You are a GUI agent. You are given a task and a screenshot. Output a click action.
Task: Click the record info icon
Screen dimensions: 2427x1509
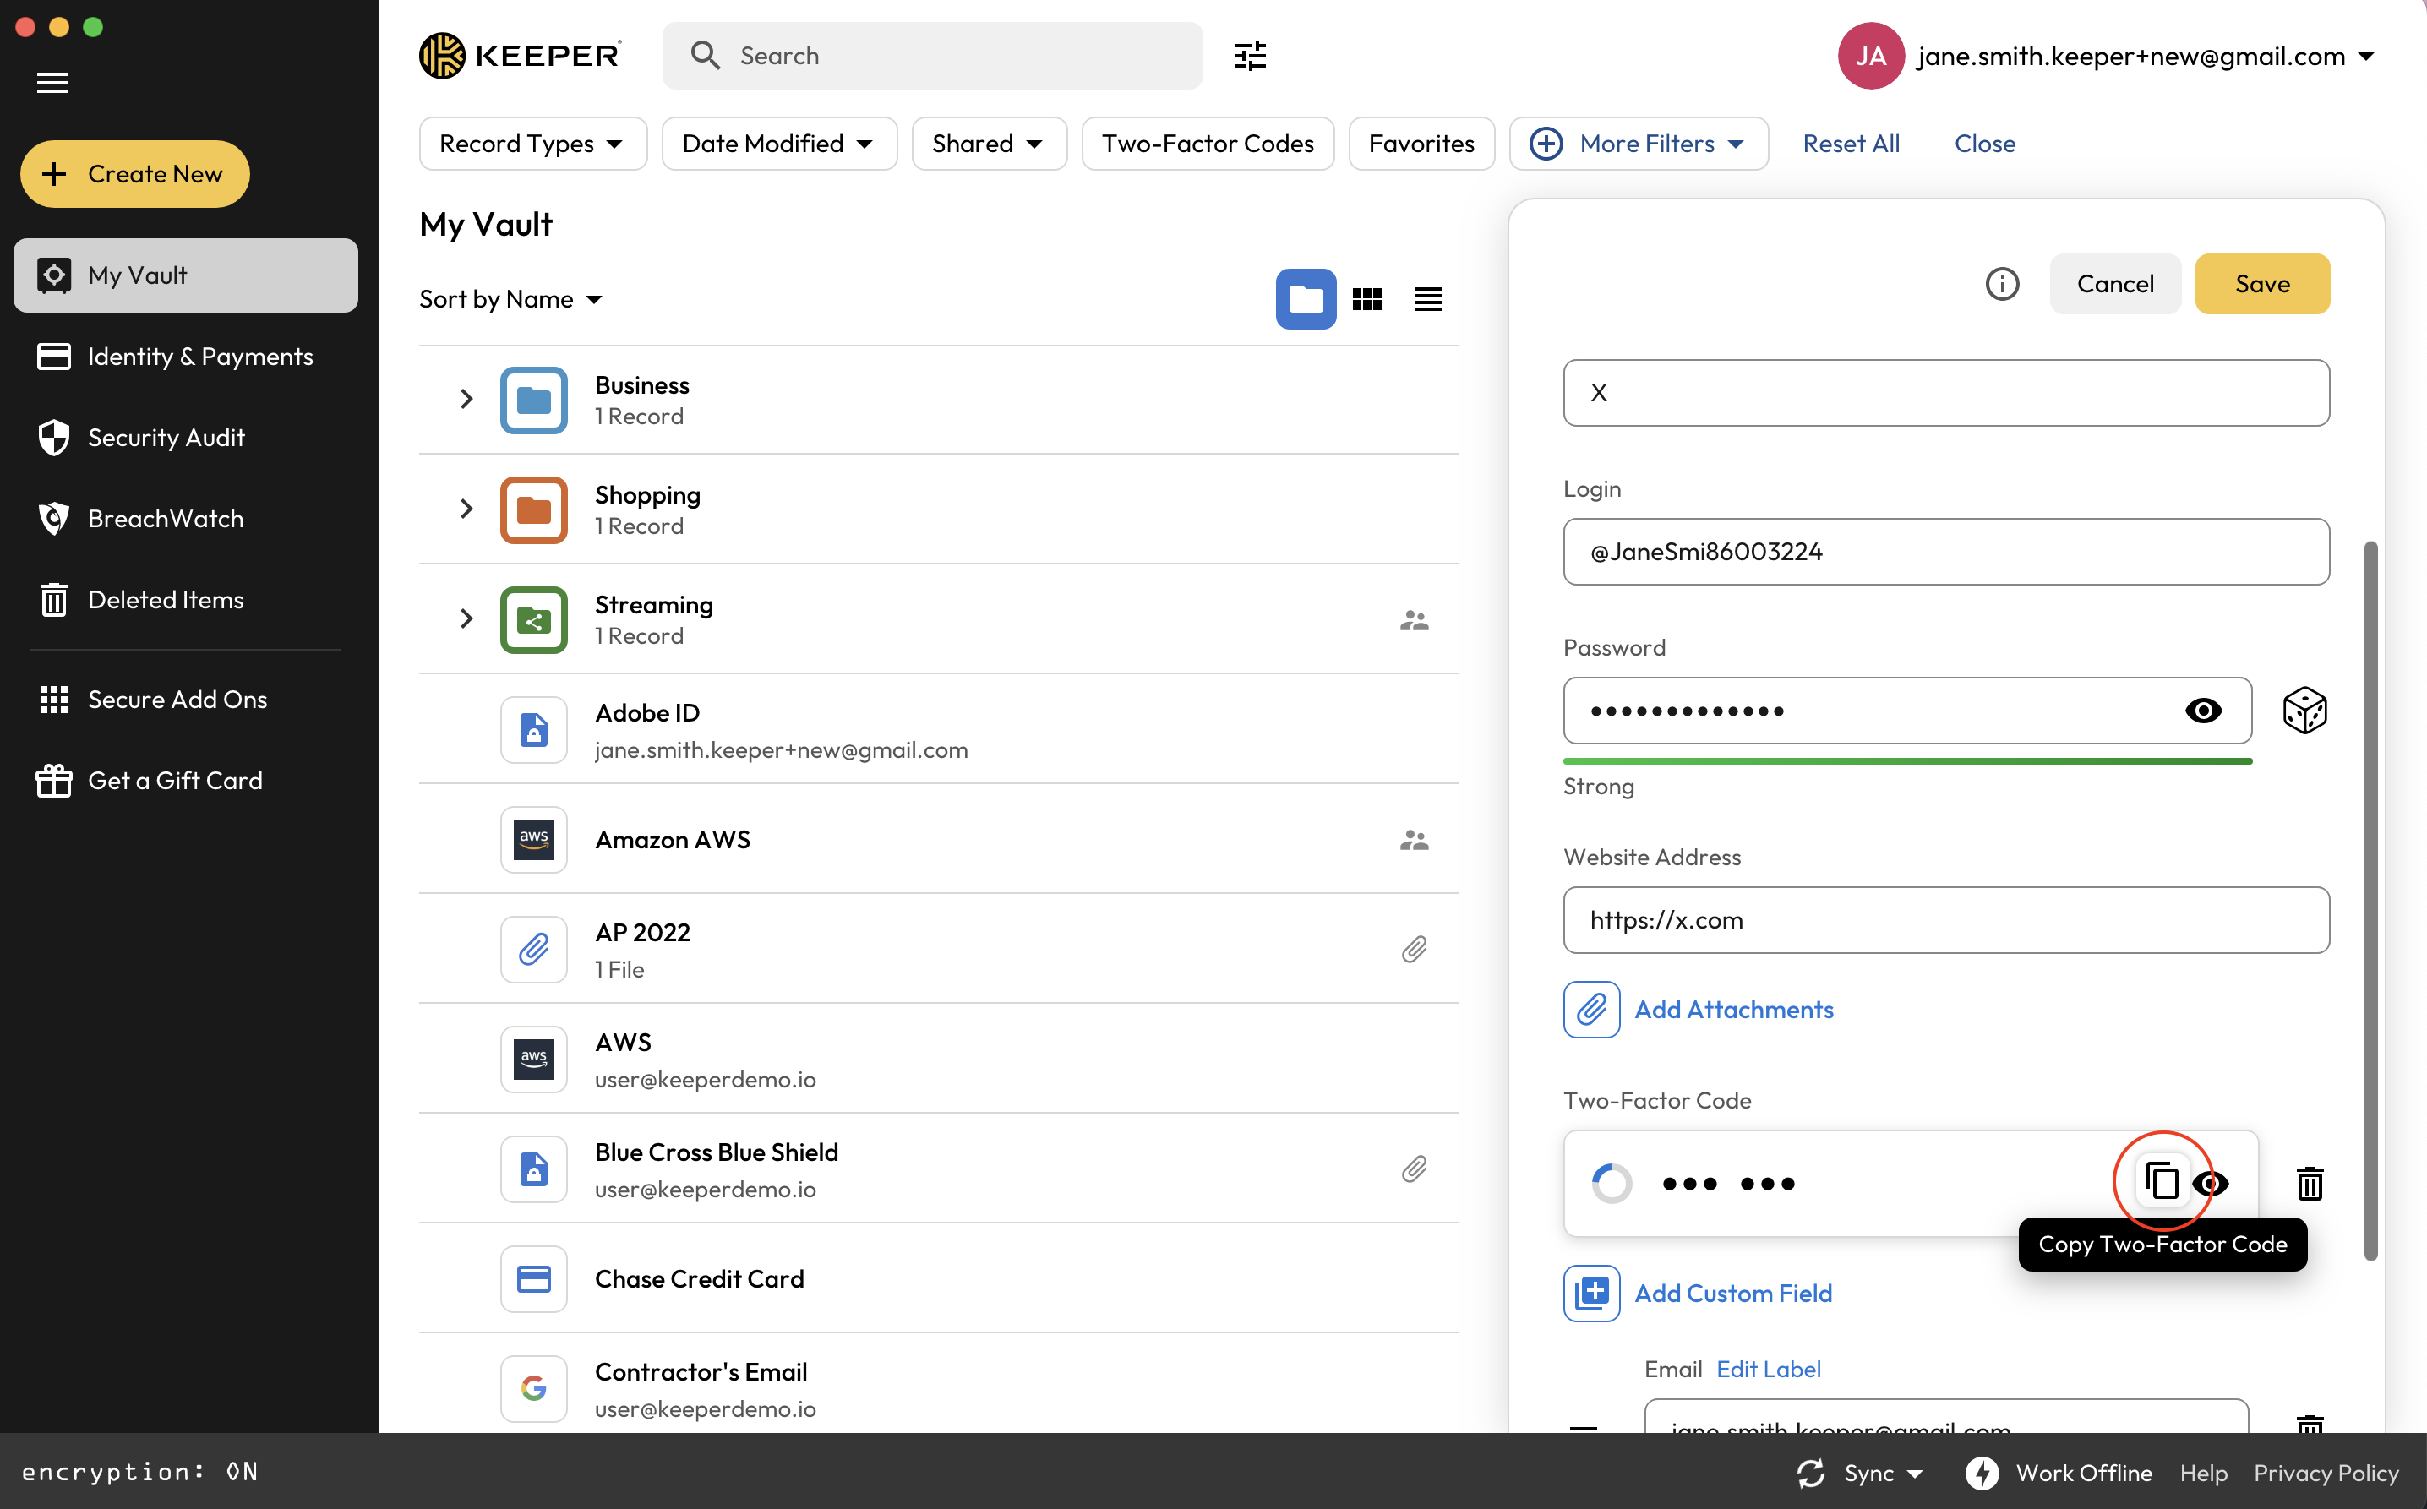tap(2002, 285)
